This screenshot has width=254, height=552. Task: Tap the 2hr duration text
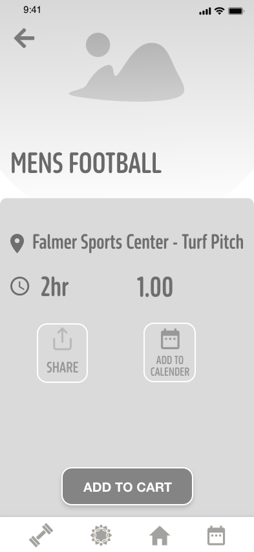click(x=54, y=286)
